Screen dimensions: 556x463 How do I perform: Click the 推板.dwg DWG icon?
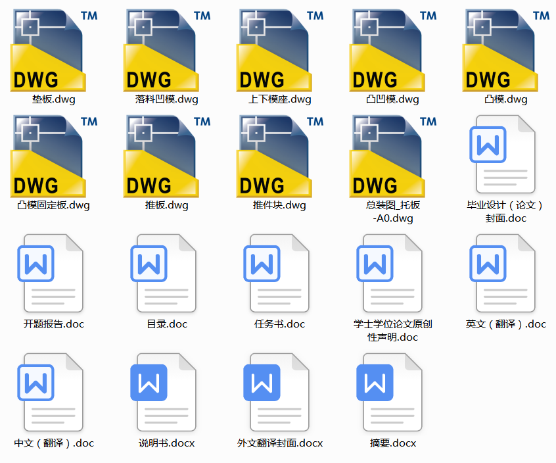pos(167,156)
